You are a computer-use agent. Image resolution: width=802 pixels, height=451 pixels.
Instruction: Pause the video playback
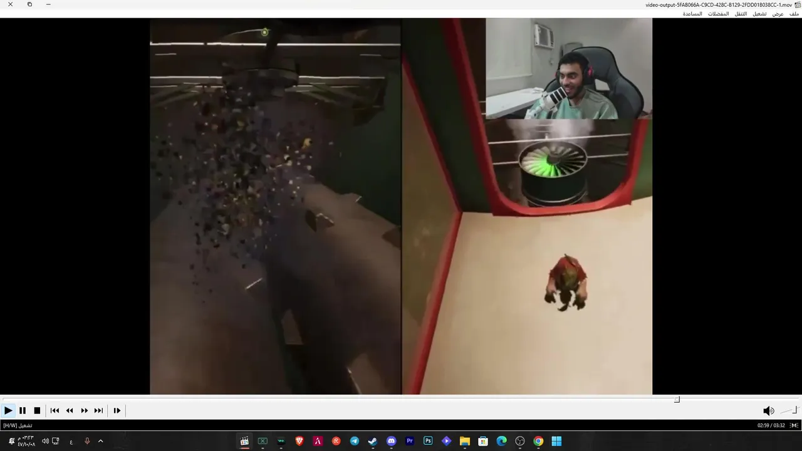coord(23,411)
